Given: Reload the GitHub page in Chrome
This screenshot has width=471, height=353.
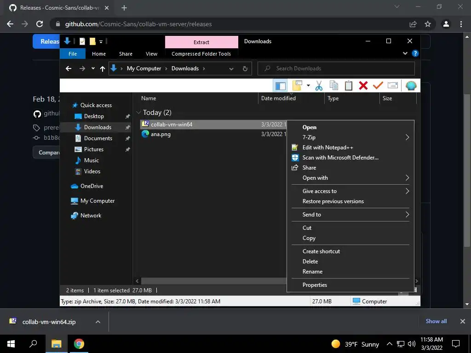Looking at the screenshot, I should [40, 24].
